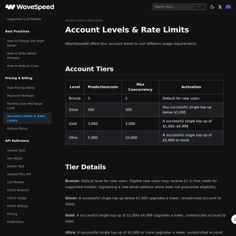Toggle dark mode moon icon
Image resolution: width=236 pixels, height=236 pixels.
pyautogui.click(x=212, y=7)
